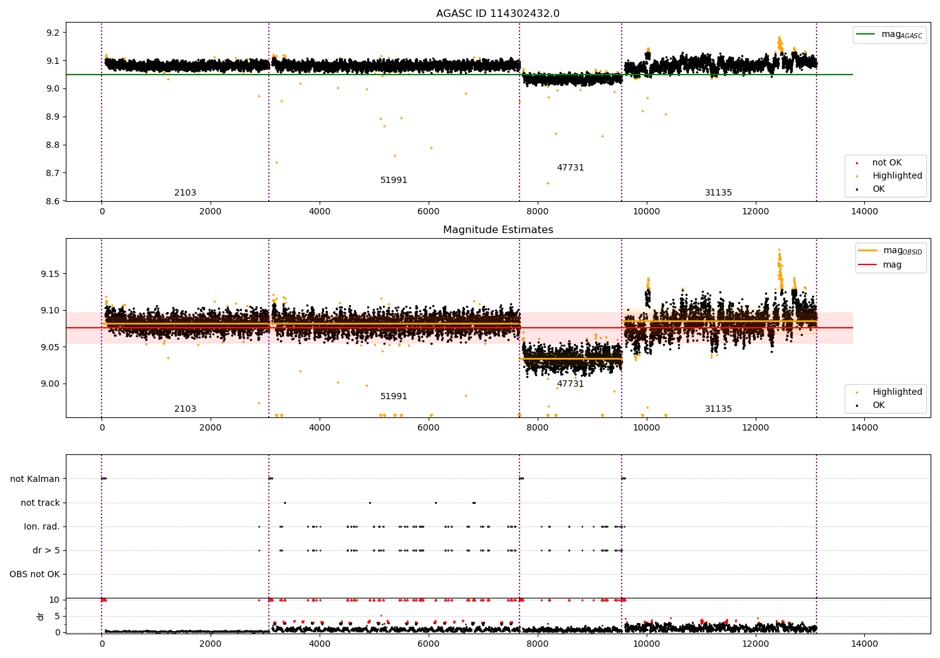Image resolution: width=940 pixels, height=658 pixels.
Task: Click obsid label '47731' in Magnitude Estimates plot
Action: click(x=570, y=384)
